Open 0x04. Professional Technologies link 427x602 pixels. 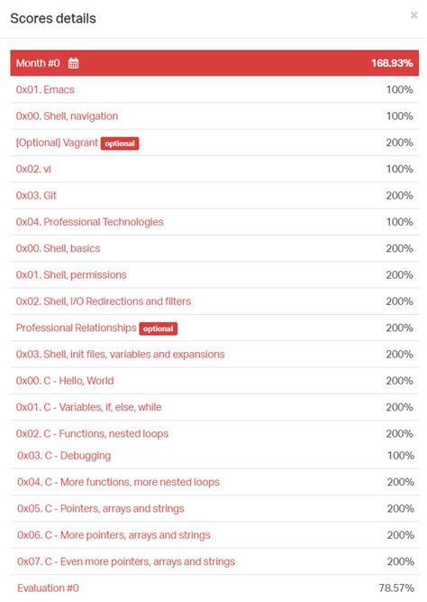point(90,222)
